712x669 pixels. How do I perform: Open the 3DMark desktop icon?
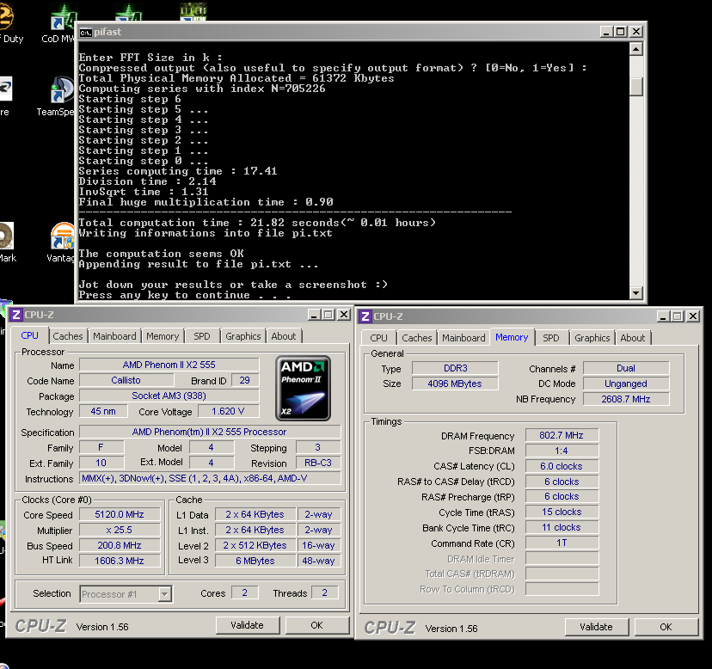pos(7,243)
